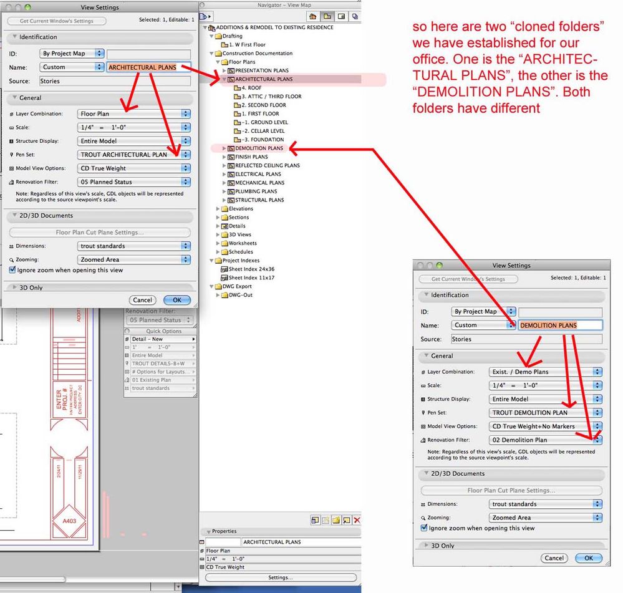623x593 pixels.
Task: Click the Schedules folder icon
Action: pyautogui.click(x=225, y=252)
